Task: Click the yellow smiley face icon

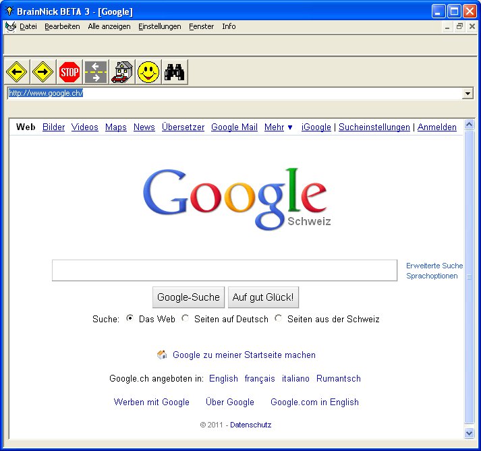Action: 148,72
